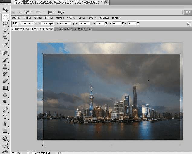Screen dimensions: 192x154
Task: Choose the Pen tool
Action: click(5, 110)
